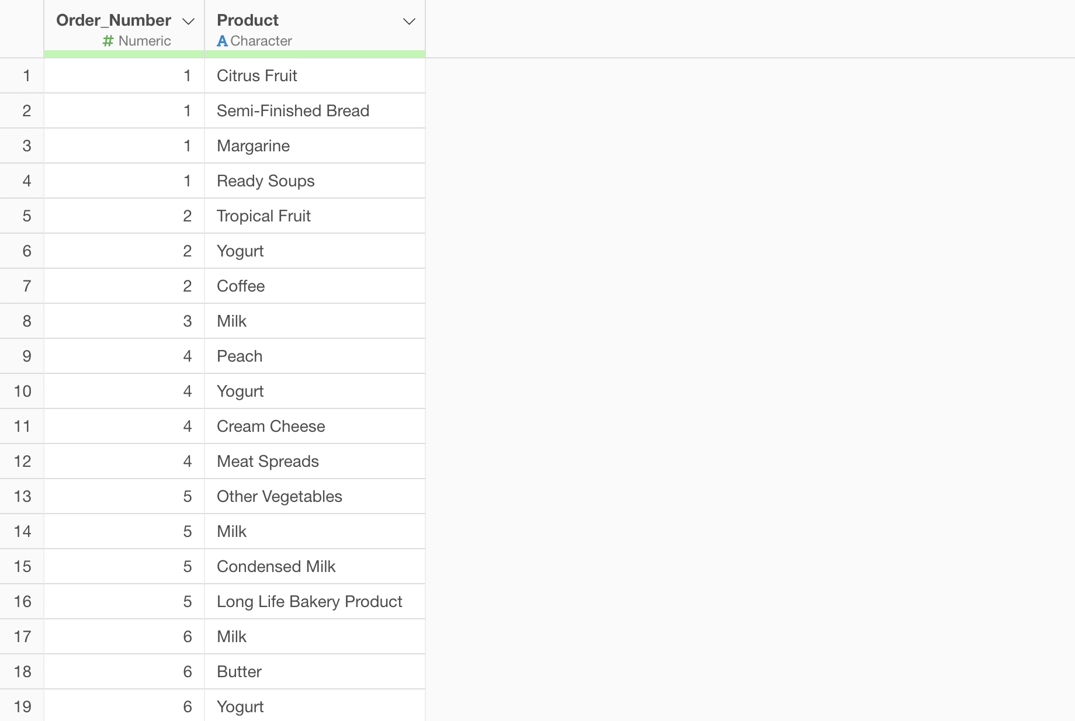Image resolution: width=1075 pixels, height=721 pixels.
Task: Select the Product column header
Action: click(x=248, y=20)
